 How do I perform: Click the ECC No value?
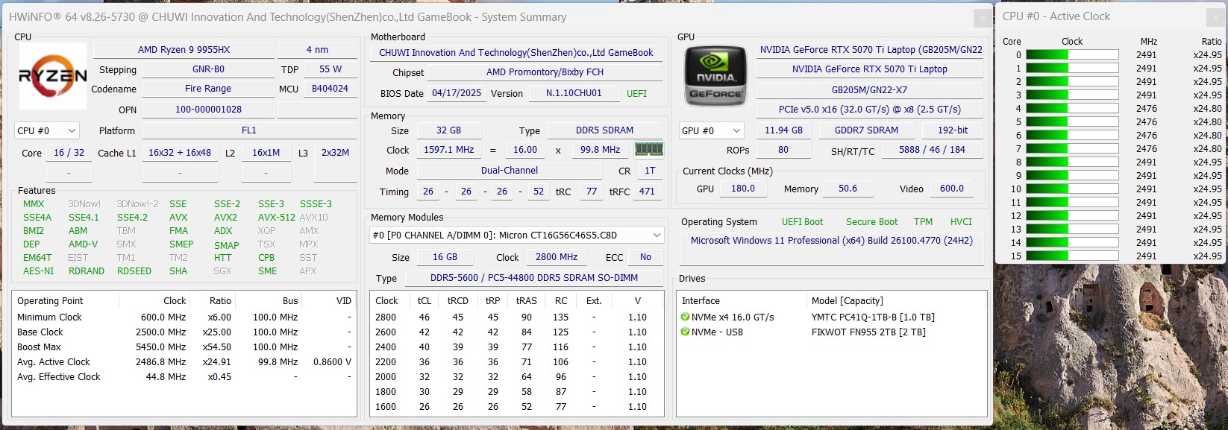pyautogui.click(x=645, y=257)
